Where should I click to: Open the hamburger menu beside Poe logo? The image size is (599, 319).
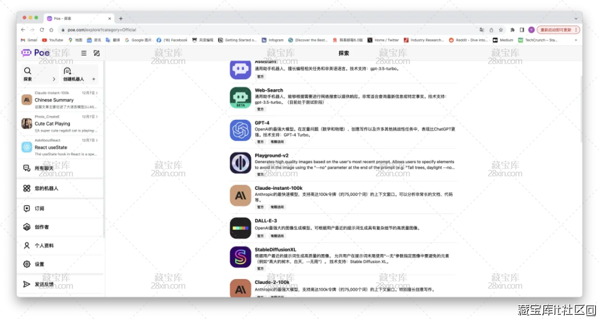[84, 53]
